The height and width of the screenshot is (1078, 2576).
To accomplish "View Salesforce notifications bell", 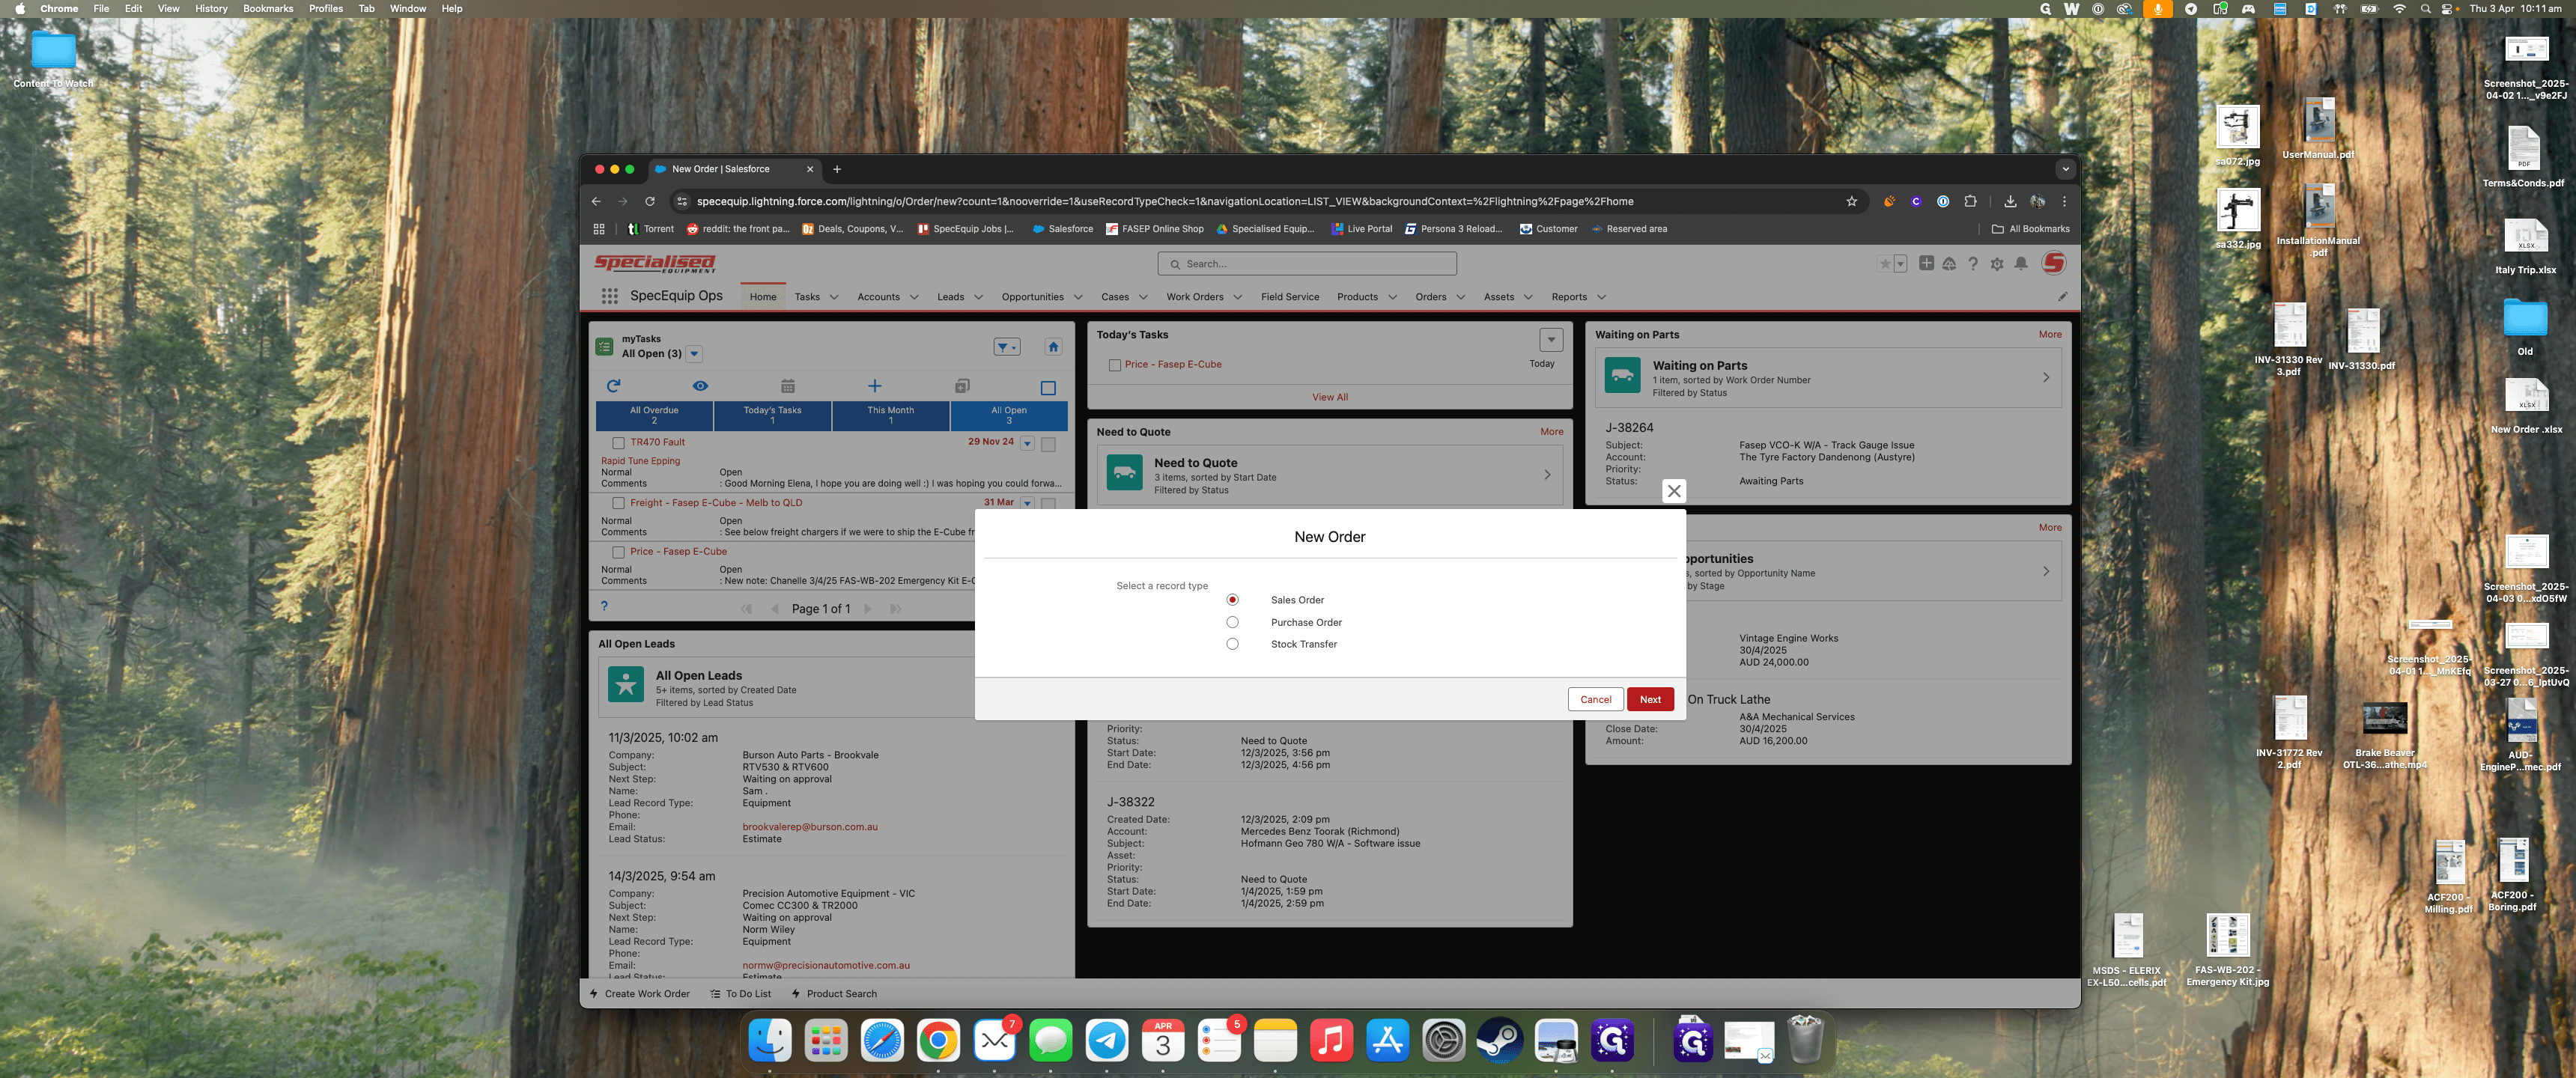I will click(x=2021, y=264).
